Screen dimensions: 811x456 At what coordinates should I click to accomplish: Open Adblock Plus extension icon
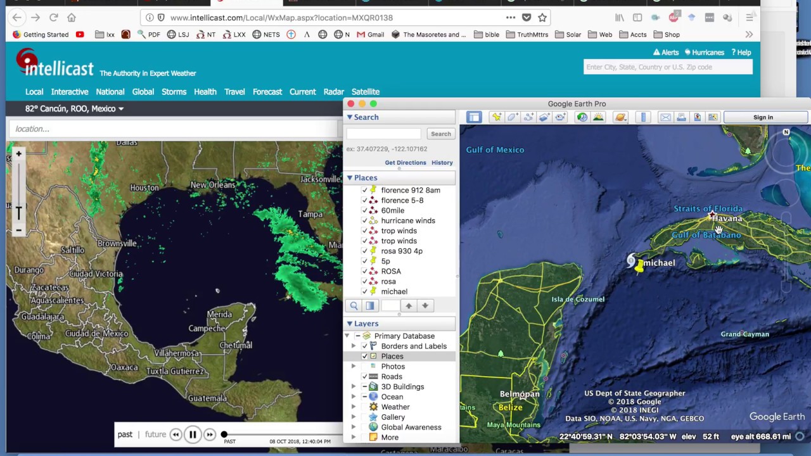(x=674, y=18)
